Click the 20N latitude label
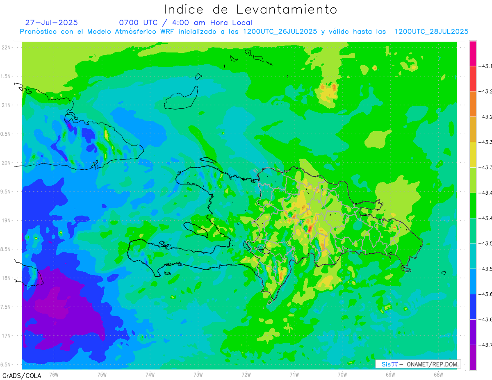Viewport: 492px width, 380px height. (x=7, y=163)
